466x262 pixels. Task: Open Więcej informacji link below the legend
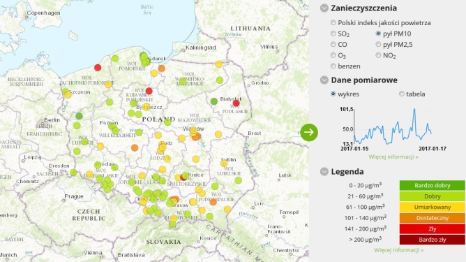[x=399, y=250]
